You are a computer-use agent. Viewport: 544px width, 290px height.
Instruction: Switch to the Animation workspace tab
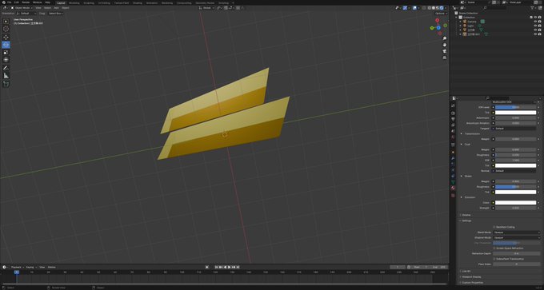[152, 2]
